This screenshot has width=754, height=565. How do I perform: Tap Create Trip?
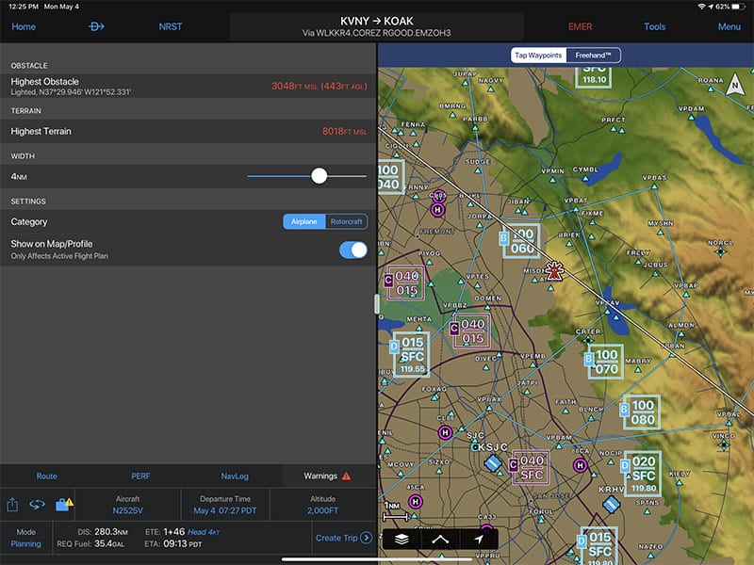pyautogui.click(x=344, y=538)
